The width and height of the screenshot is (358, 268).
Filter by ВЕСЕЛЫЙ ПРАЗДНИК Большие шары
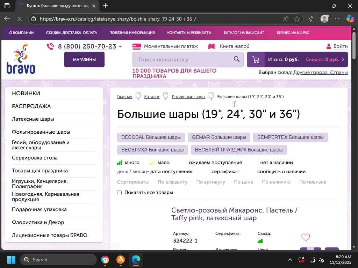tap(238, 150)
